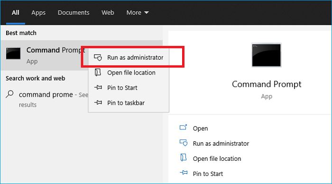Viewport: 332px width, 184px height.
Task: Switch to the Web tab
Action: coord(108,13)
